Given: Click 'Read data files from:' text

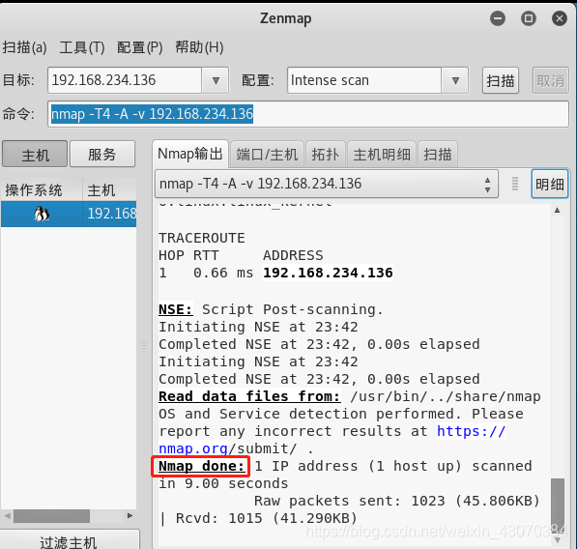Looking at the screenshot, I should pyautogui.click(x=249, y=396).
